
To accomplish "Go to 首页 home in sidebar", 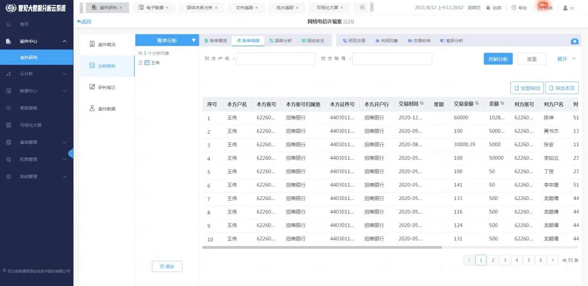I will (24, 24).
